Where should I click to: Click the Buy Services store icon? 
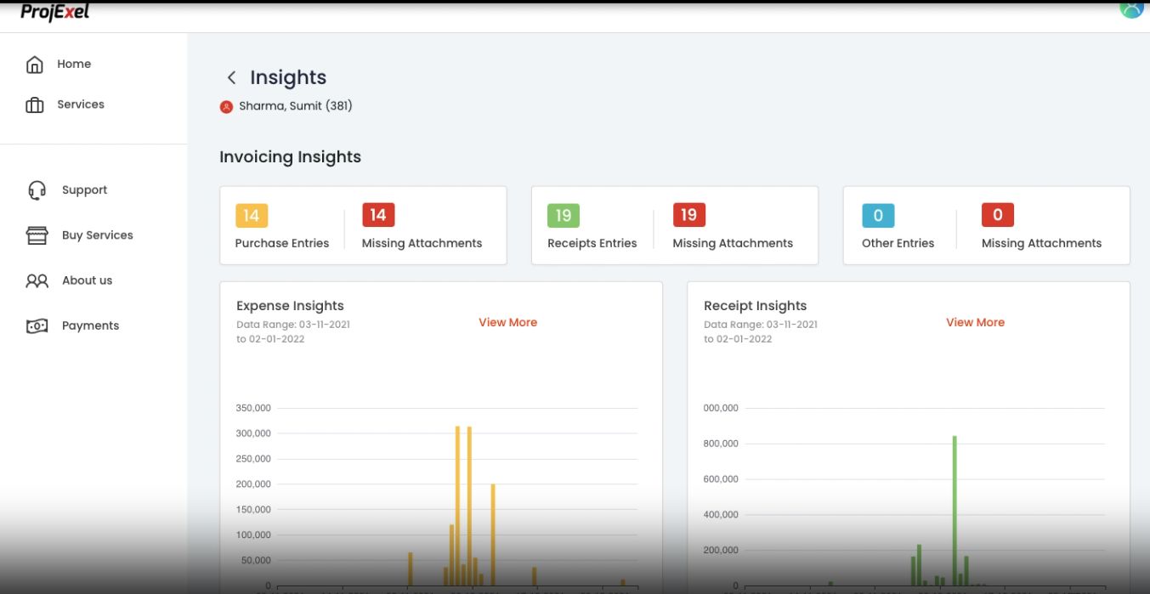(37, 235)
